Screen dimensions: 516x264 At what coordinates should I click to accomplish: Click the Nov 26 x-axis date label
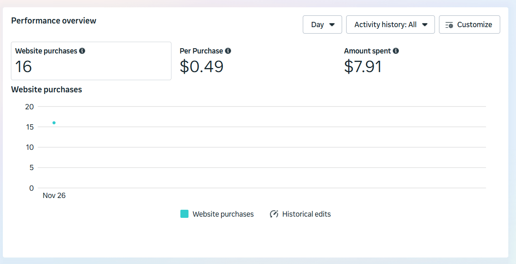point(54,196)
